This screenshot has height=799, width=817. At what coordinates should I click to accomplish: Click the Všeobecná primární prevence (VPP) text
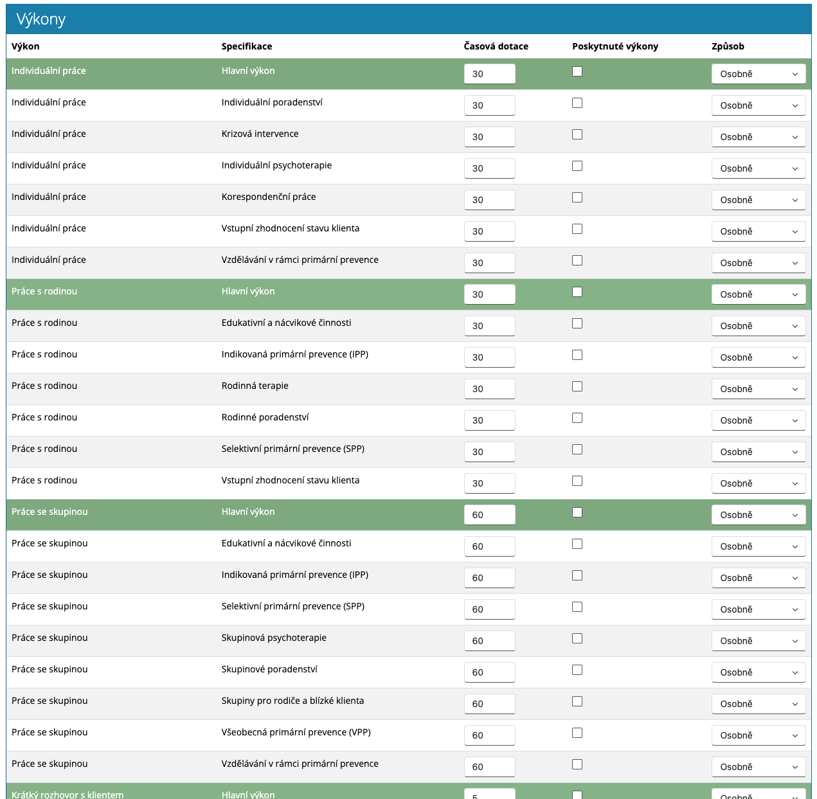tap(296, 732)
